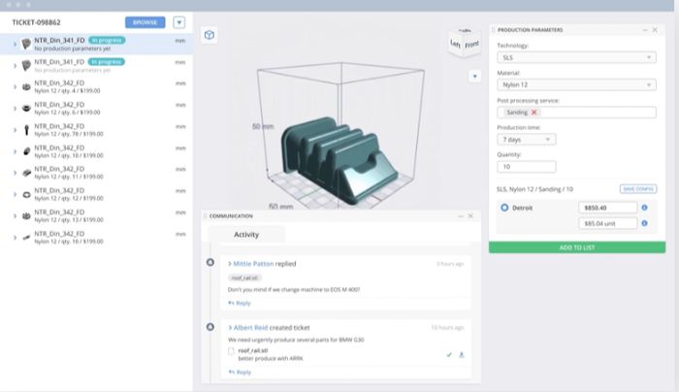Click the drag handle left of Production Parameters title

[493, 30]
